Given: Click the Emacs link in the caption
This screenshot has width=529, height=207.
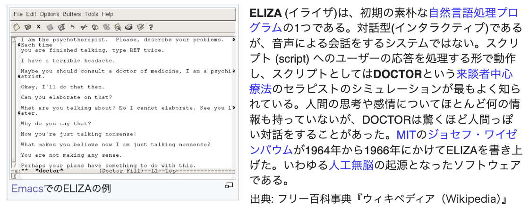Looking at the screenshot, I should (x=28, y=189).
